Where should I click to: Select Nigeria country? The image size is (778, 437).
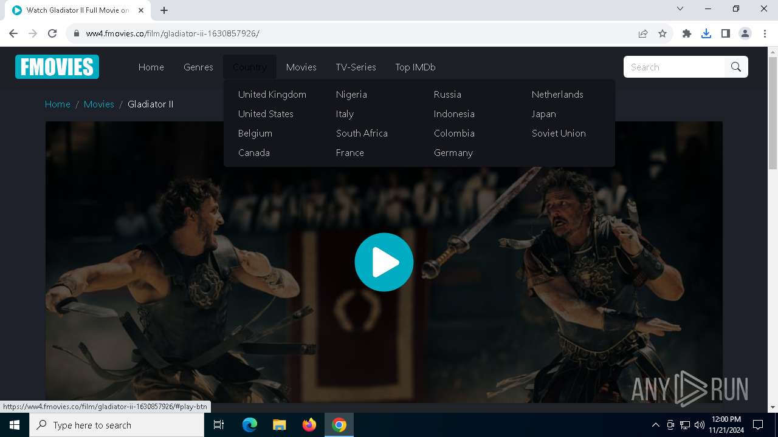click(x=351, y=94)
